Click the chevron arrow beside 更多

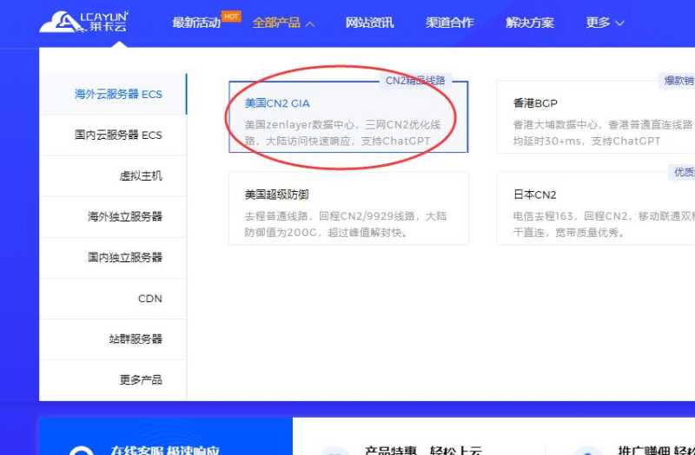pyautogui.click(x=619, y=23)
